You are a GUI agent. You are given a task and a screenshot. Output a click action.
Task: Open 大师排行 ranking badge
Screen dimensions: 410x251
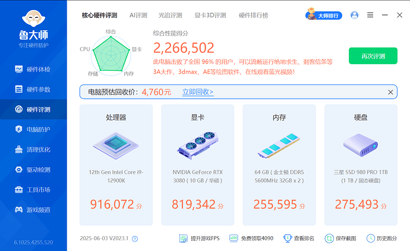click(x=324, y=14)
